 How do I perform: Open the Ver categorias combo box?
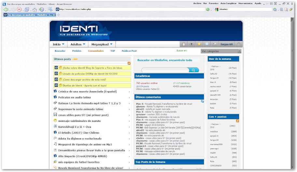[221, 51]
